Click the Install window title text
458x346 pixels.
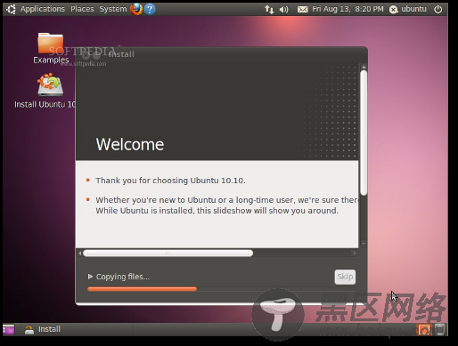[121, 54]
